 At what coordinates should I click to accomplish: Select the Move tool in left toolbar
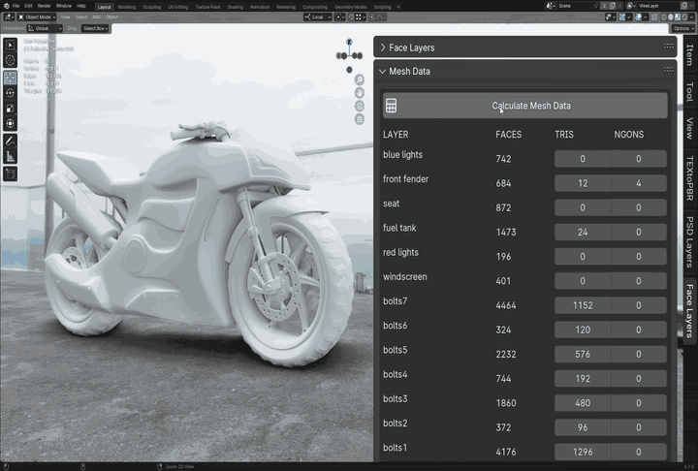[11, 78]
